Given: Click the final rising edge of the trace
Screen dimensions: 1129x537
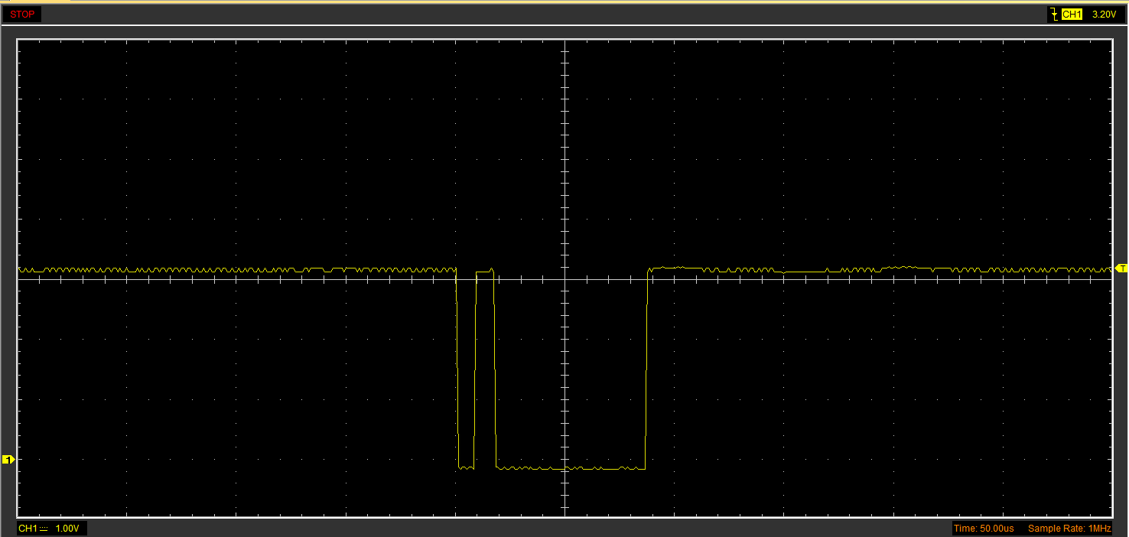Looking at the screenshot, I should 646,367.
